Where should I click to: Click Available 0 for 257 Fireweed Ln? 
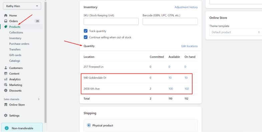click(169, 67)
